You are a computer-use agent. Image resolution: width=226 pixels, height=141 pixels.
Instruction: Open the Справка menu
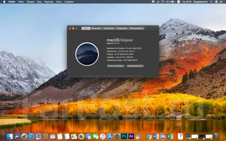point(69,2)
